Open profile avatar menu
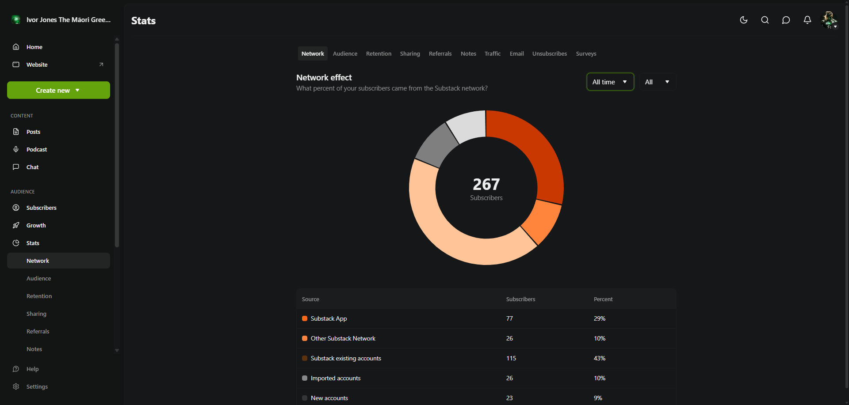Screen dimensions: 849x405 pyautogui.click(x=829, y=20)
